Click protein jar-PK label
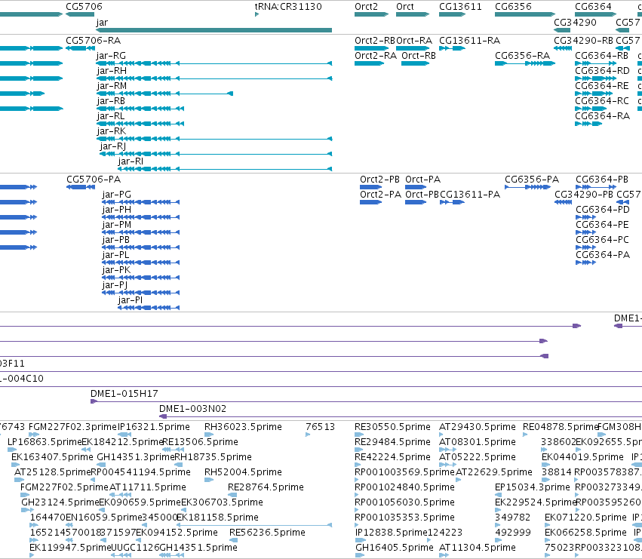The width and height of the screenshot is (642, 559). pyautogui.click(x=116, y=270)
